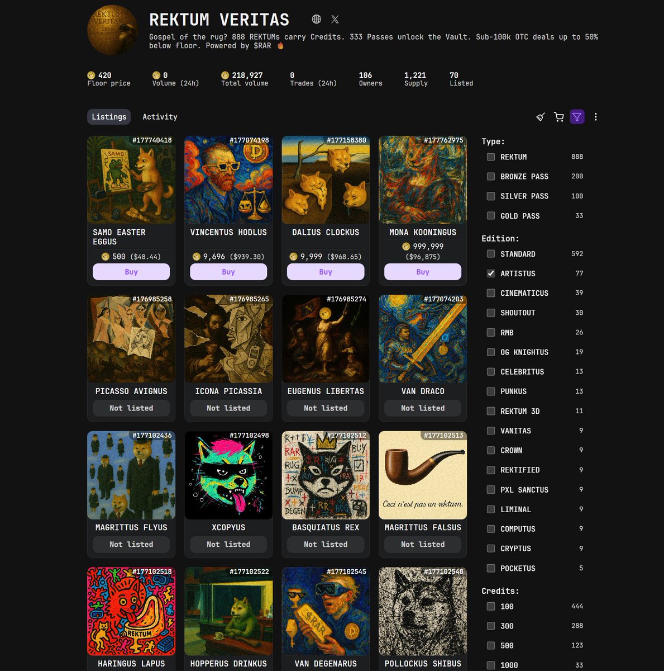Check the VANITAS edition filter
Screen dimensions: 664x671
[491, 431]
